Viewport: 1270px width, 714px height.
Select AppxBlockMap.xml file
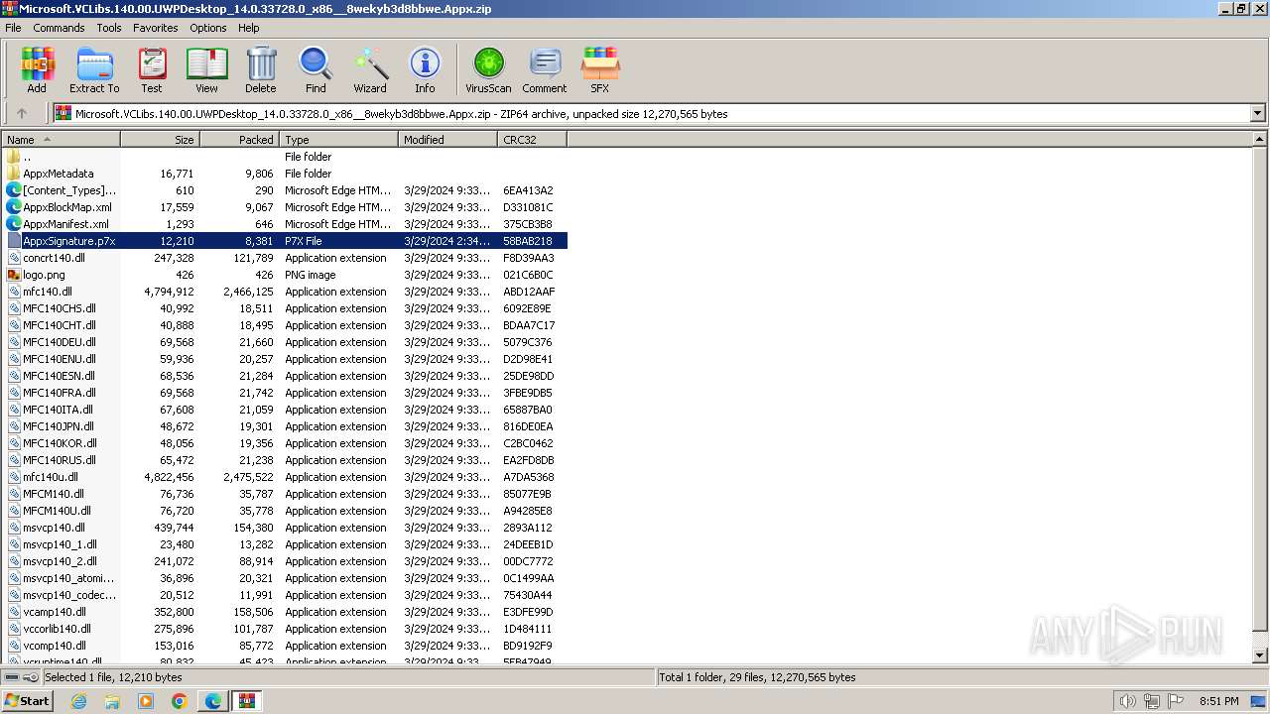[285, 207]
